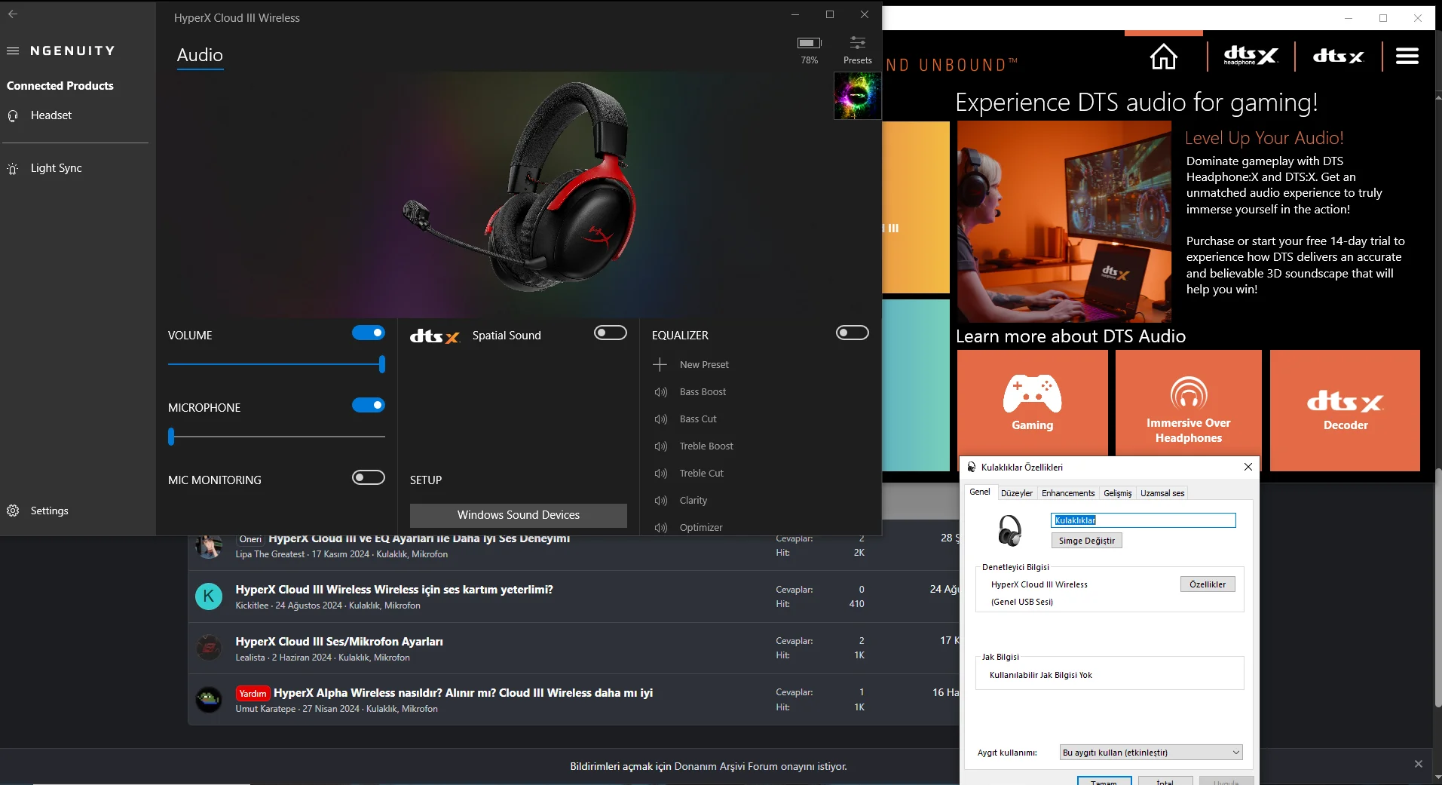Switch to the Düzeyler tab
1442x785 pixels.
coord(1017,493)
